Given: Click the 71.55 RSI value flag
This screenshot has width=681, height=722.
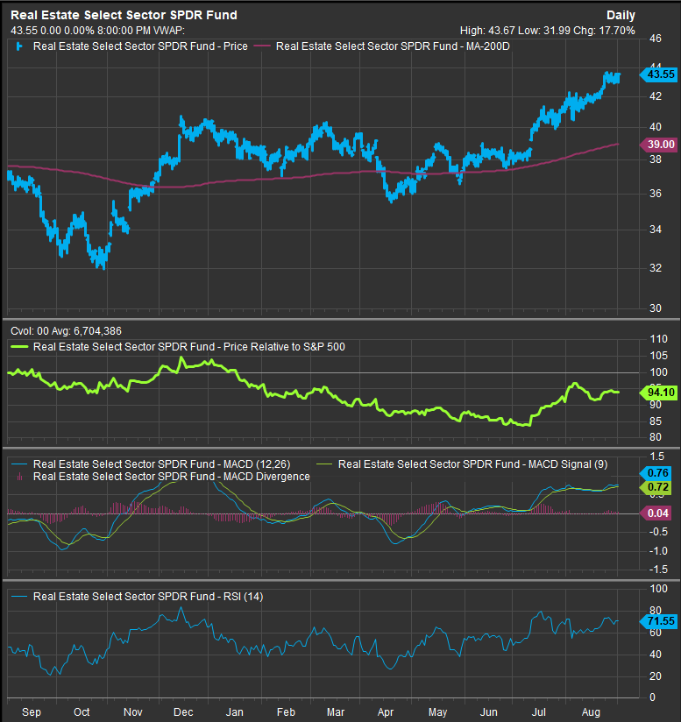Looking at the screenshot, I should click(659, 621).
